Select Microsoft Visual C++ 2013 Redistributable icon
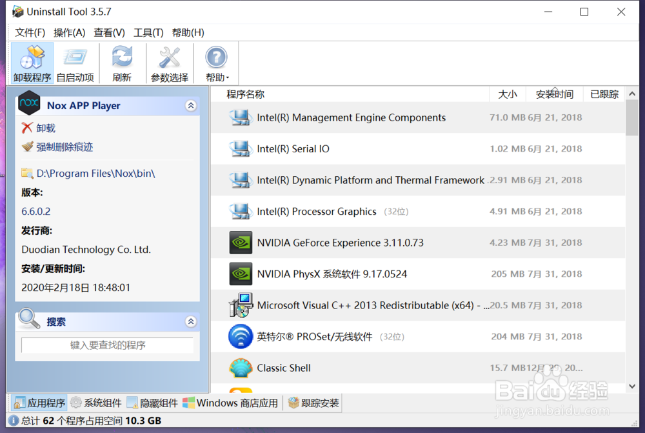Viewport: 645px width, 433px height. pos(241,305)
